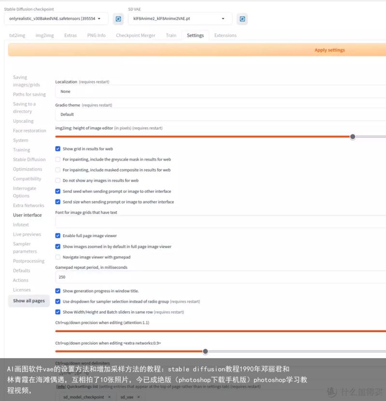Screen dimensions: 386x401
Task: Adjust attention precision Ctrl+up/down slider
Action: (x=221, y=331)
